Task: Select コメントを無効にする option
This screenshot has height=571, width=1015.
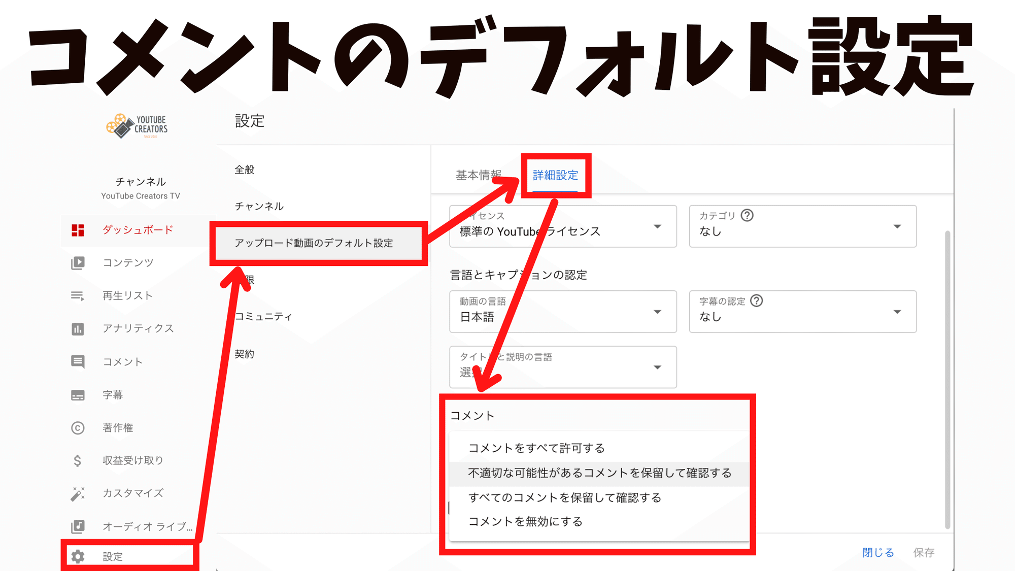Action: tap(525, 521)
